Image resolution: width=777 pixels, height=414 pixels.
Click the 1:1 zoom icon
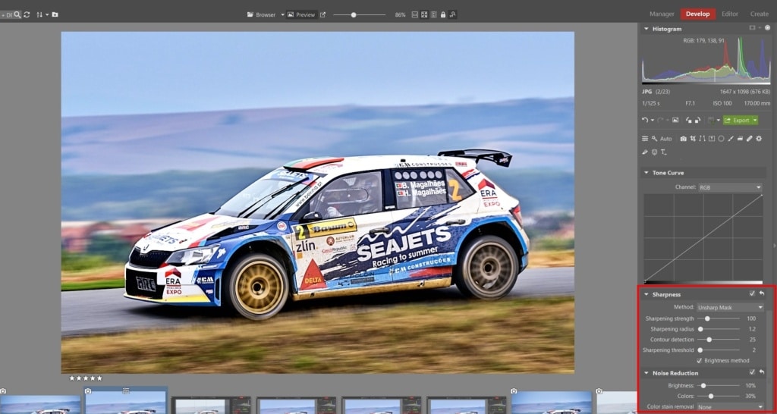pos(415,15)
